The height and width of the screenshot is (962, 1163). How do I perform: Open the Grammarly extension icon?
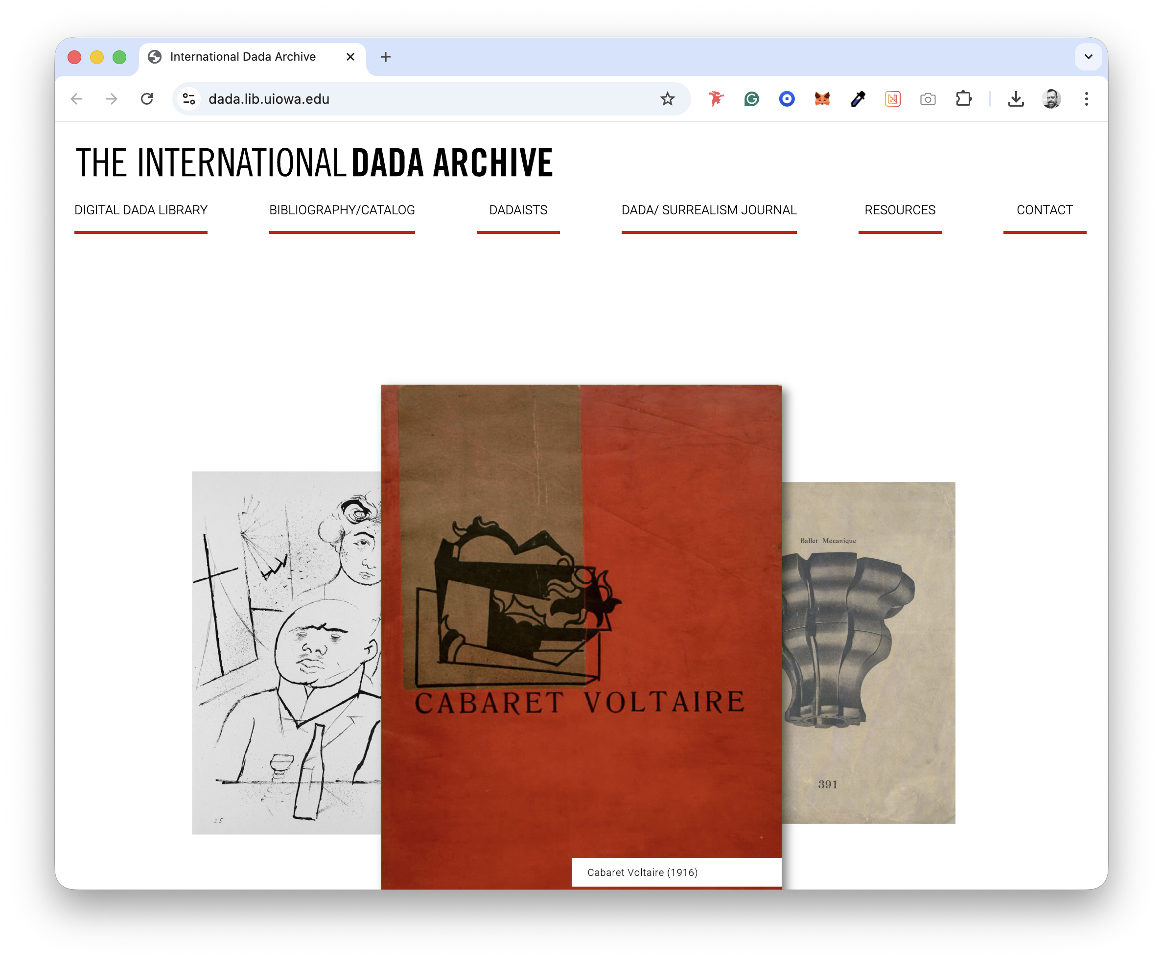tap(751, 99)
